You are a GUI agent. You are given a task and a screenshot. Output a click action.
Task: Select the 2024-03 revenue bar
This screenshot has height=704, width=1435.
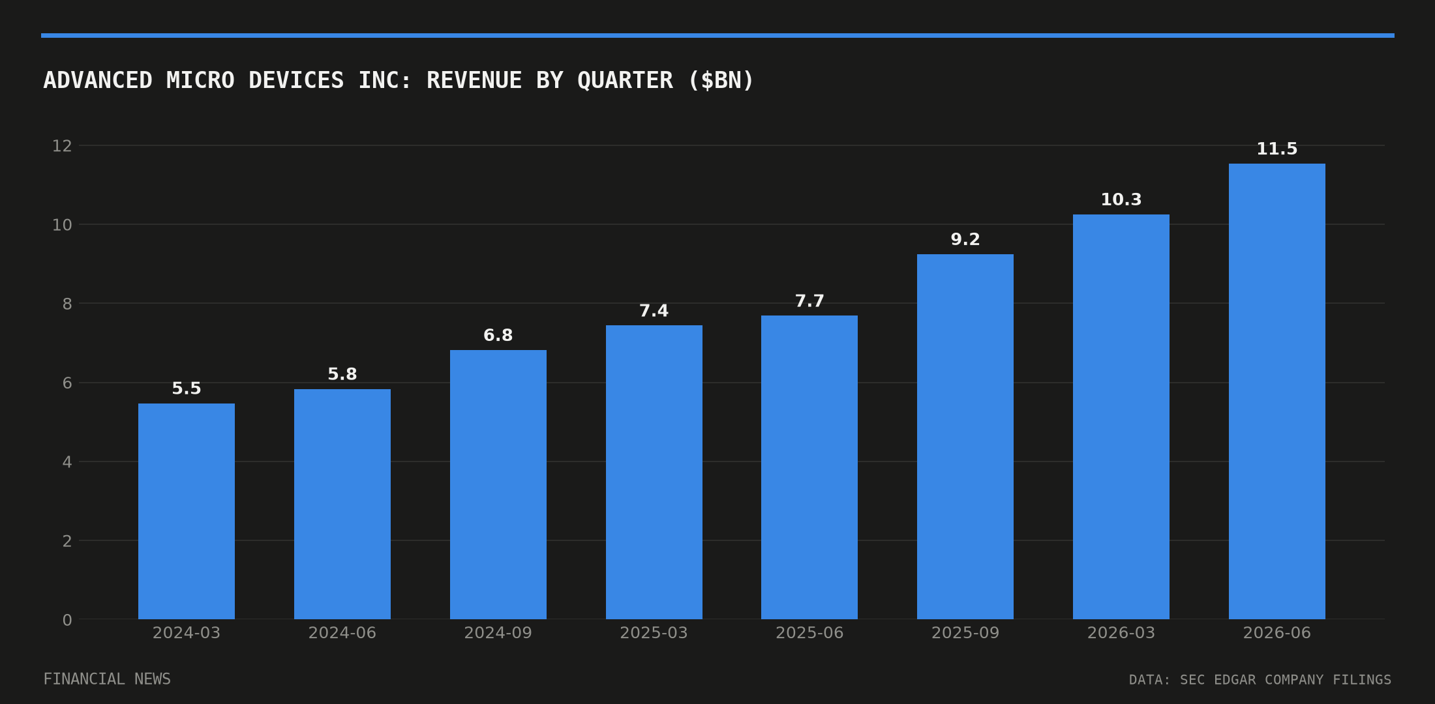[x=187, y=511]
